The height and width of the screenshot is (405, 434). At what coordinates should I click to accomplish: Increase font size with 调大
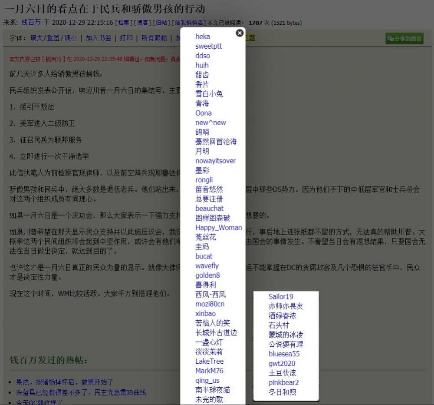36,38
